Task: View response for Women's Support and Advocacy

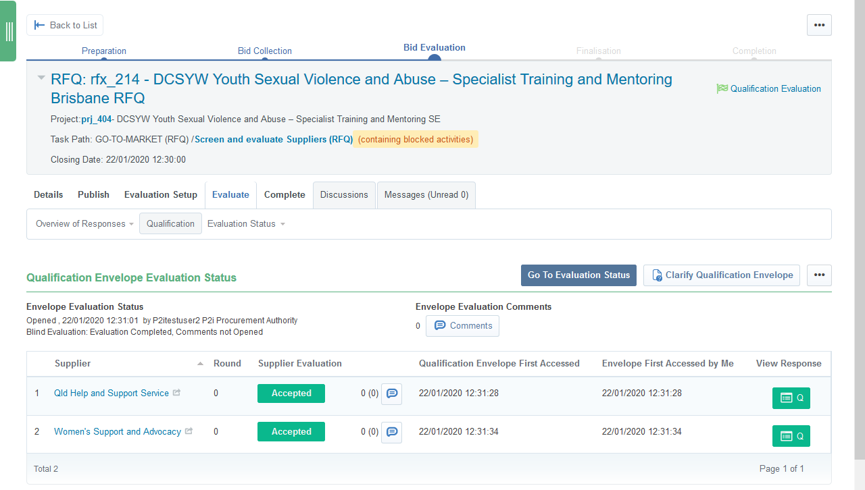Action: tap(791, 437)
